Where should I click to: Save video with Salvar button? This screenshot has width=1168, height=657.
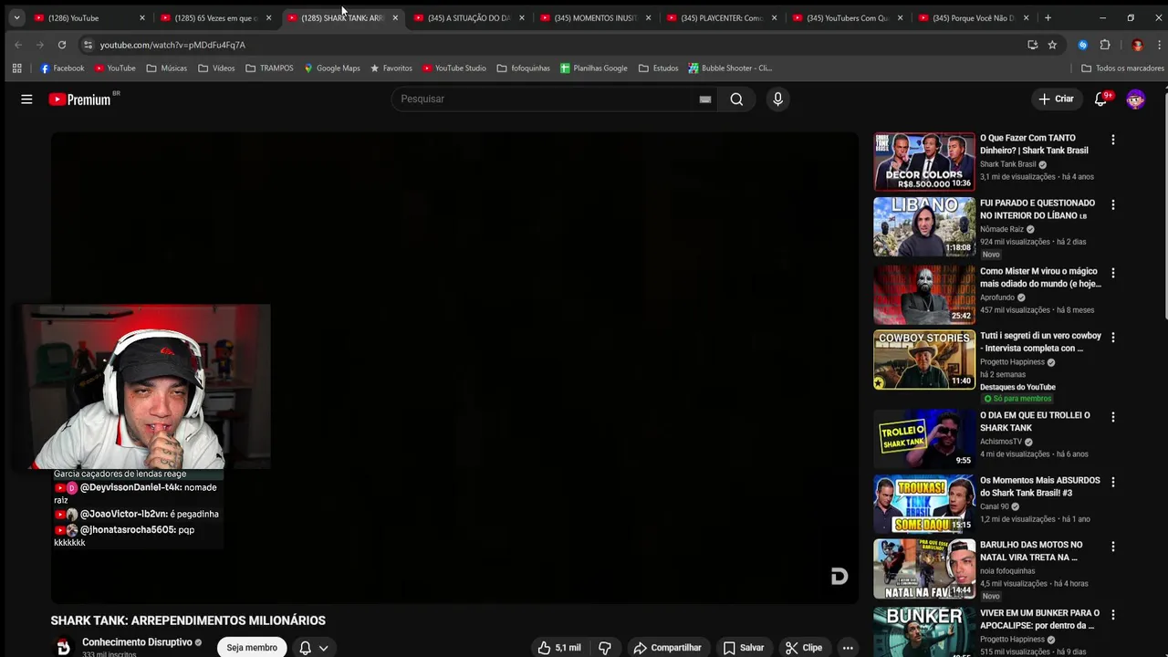pos(744,648)
